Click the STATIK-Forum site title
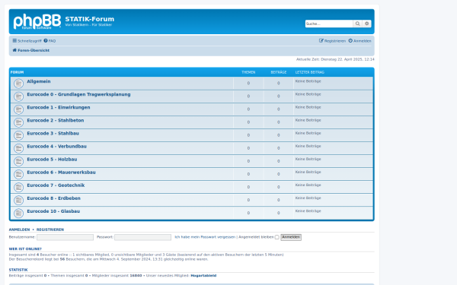 coord(89,19)
